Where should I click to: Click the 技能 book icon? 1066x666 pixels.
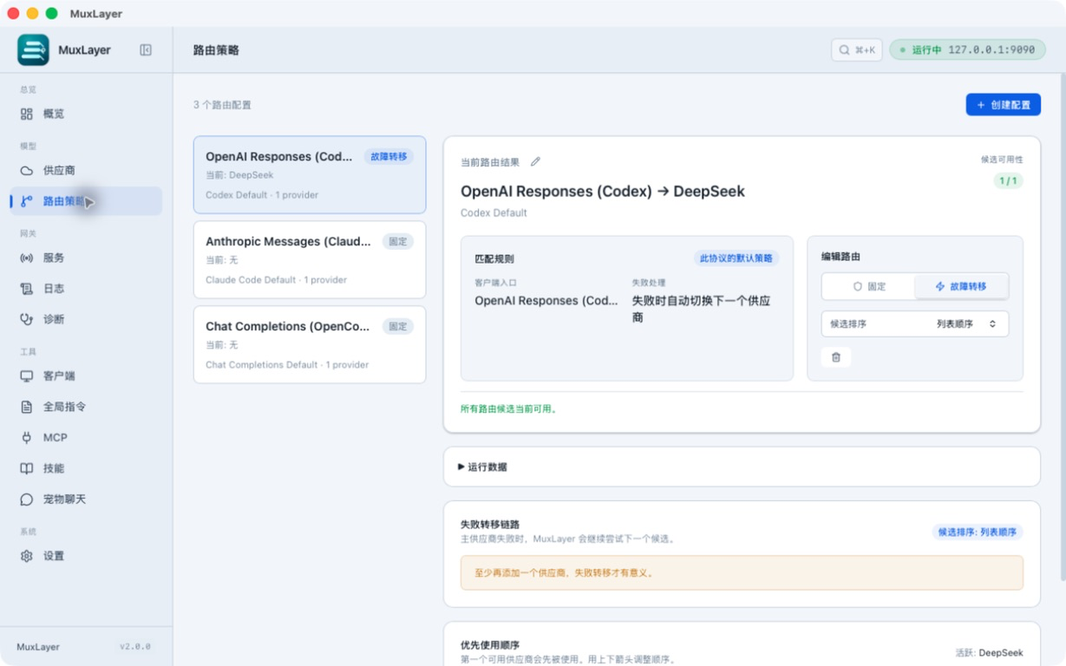(x=27, y=468)
